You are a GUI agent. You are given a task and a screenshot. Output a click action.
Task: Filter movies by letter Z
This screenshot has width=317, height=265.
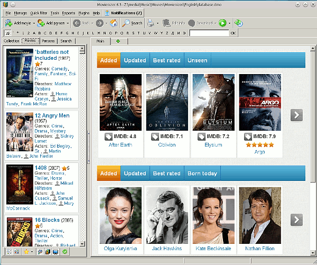pyautogui.click(x=167, y=33)
